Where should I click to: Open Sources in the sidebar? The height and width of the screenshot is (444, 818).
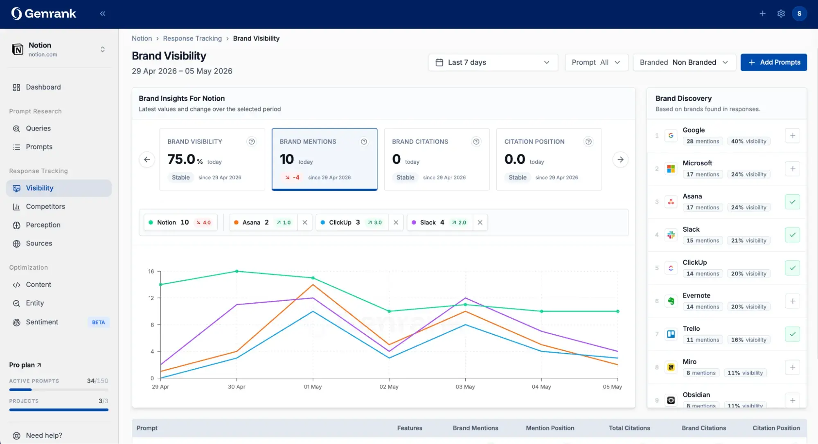coord(59,243)
